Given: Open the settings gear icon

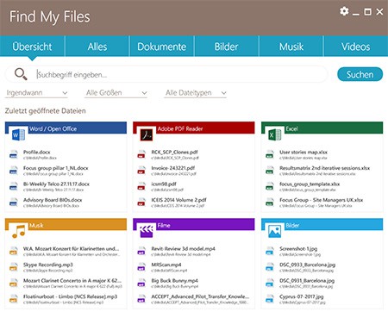Looking at the screenshot, I should (344, 11).
